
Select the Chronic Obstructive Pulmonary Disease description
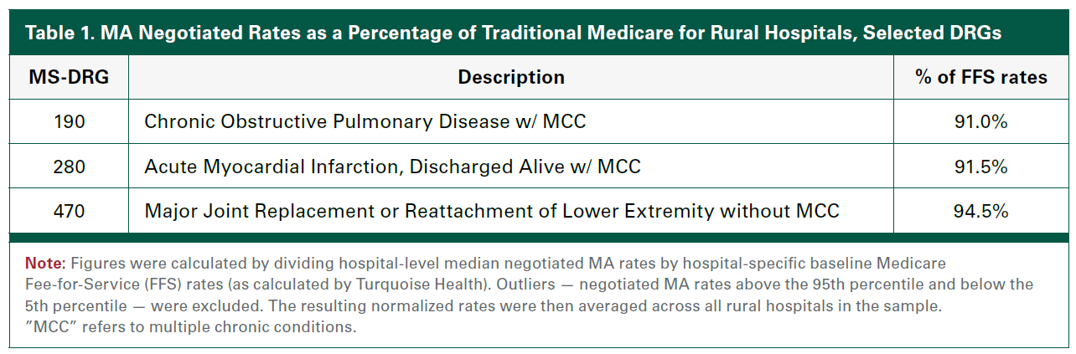[365, 121]
